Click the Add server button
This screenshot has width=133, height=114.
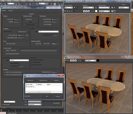(x=30, y=80)
